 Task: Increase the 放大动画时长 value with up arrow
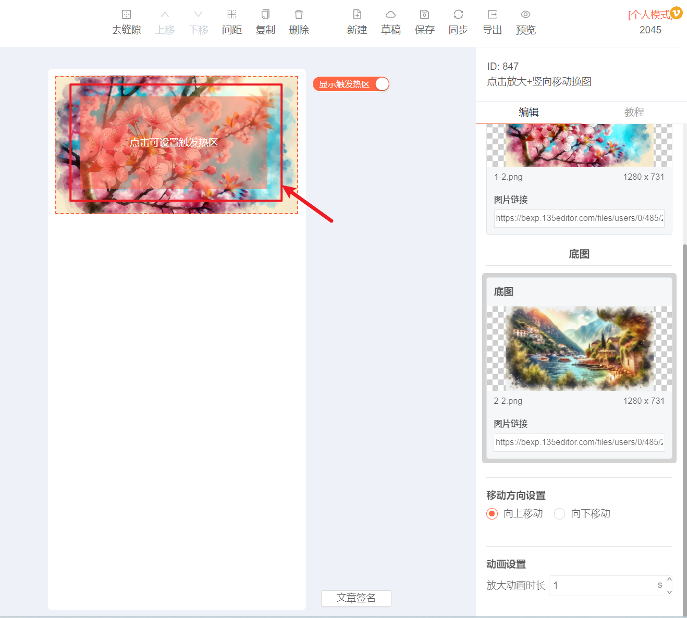pyautogui.click(x=670, y=579)
